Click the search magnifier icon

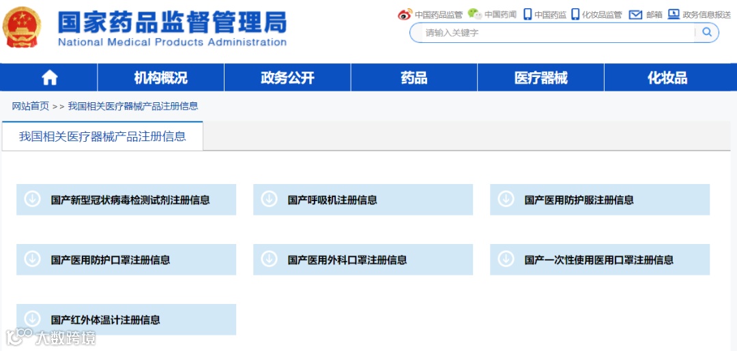point(707,33)
